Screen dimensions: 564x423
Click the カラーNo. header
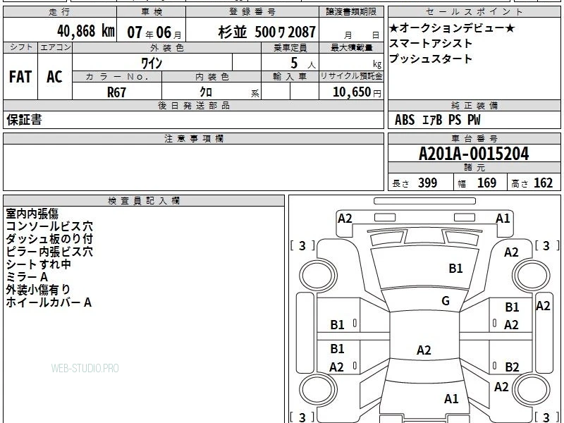117,77
